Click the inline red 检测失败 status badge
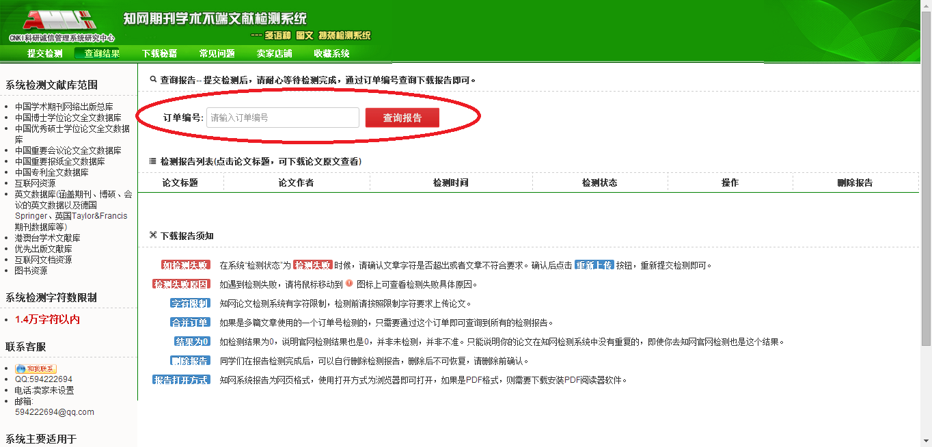 (313, 265)
